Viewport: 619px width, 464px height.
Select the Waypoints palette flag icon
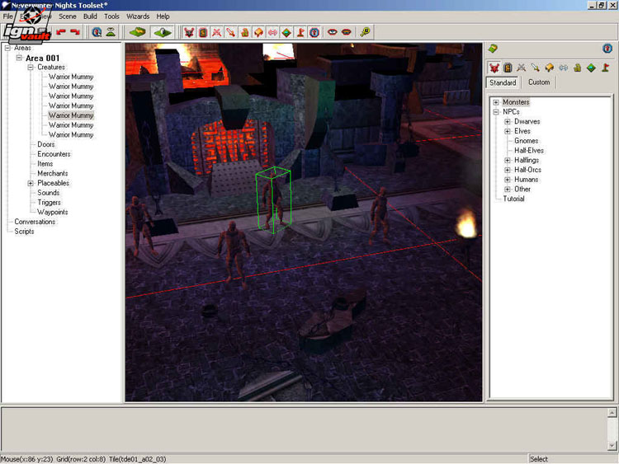point(605,68)
